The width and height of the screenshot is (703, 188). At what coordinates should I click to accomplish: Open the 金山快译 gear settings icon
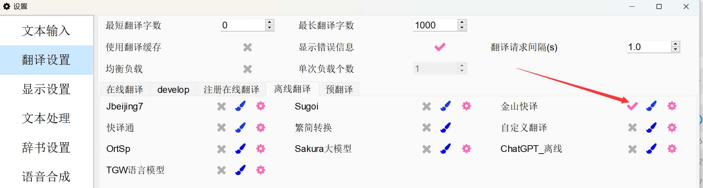click(672, 106)
